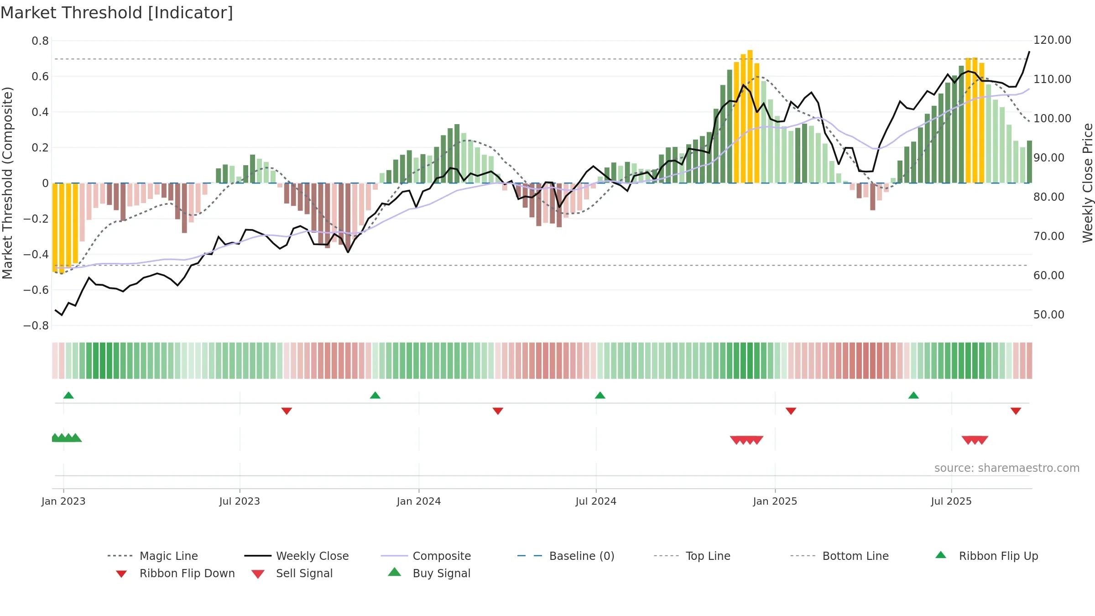Screen dimensions: 1095x616
Task: Click the Ribbon Flip Down marker after Jul 2023
Action: coord(287,411)
